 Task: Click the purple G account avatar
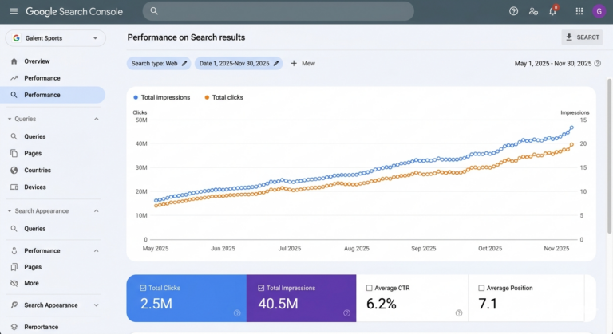coord(599,11)
